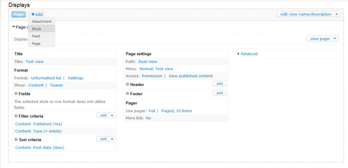
Task: Click the Content show link
Action: pos(36,85)
